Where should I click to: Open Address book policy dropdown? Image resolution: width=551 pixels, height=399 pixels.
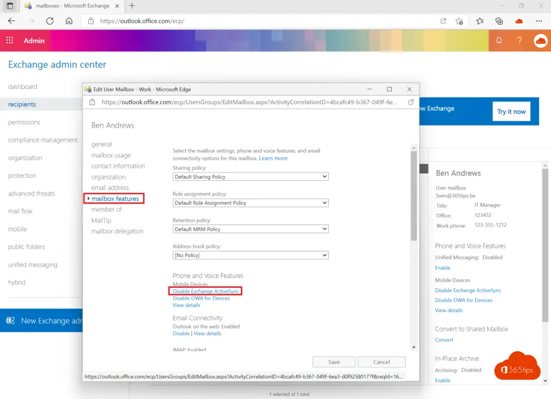click(251, 255)
